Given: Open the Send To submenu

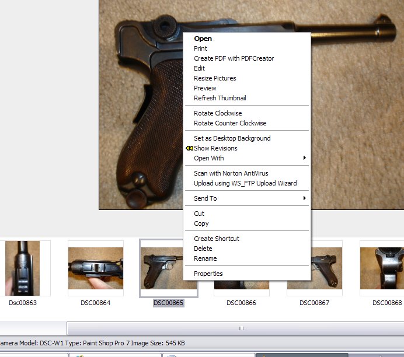Looking at the screenshot, I should (x=247, y=198).
